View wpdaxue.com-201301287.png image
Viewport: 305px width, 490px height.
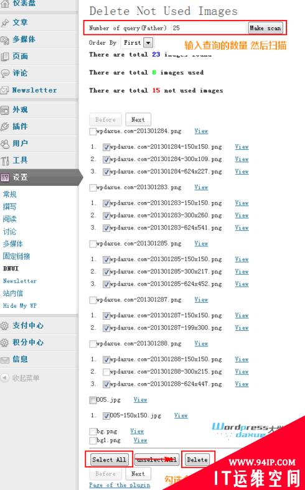coord(201,300)
